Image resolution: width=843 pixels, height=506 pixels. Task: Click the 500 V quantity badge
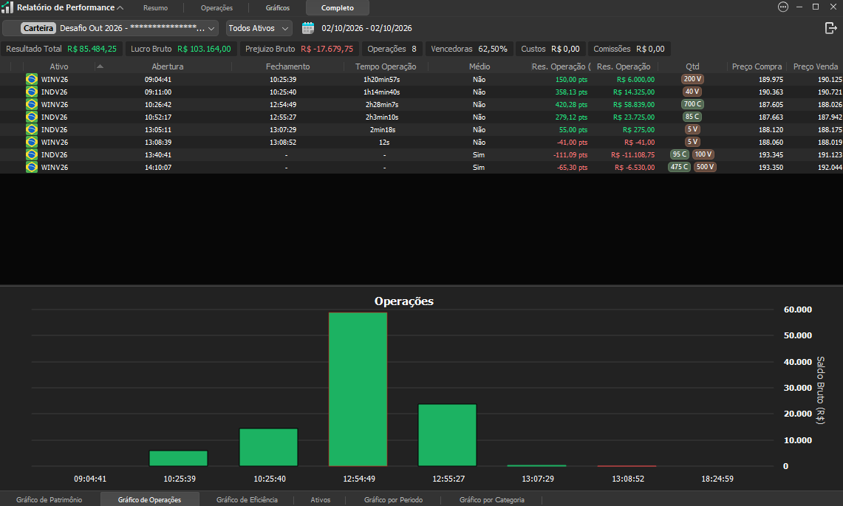(x=705, y=167)
